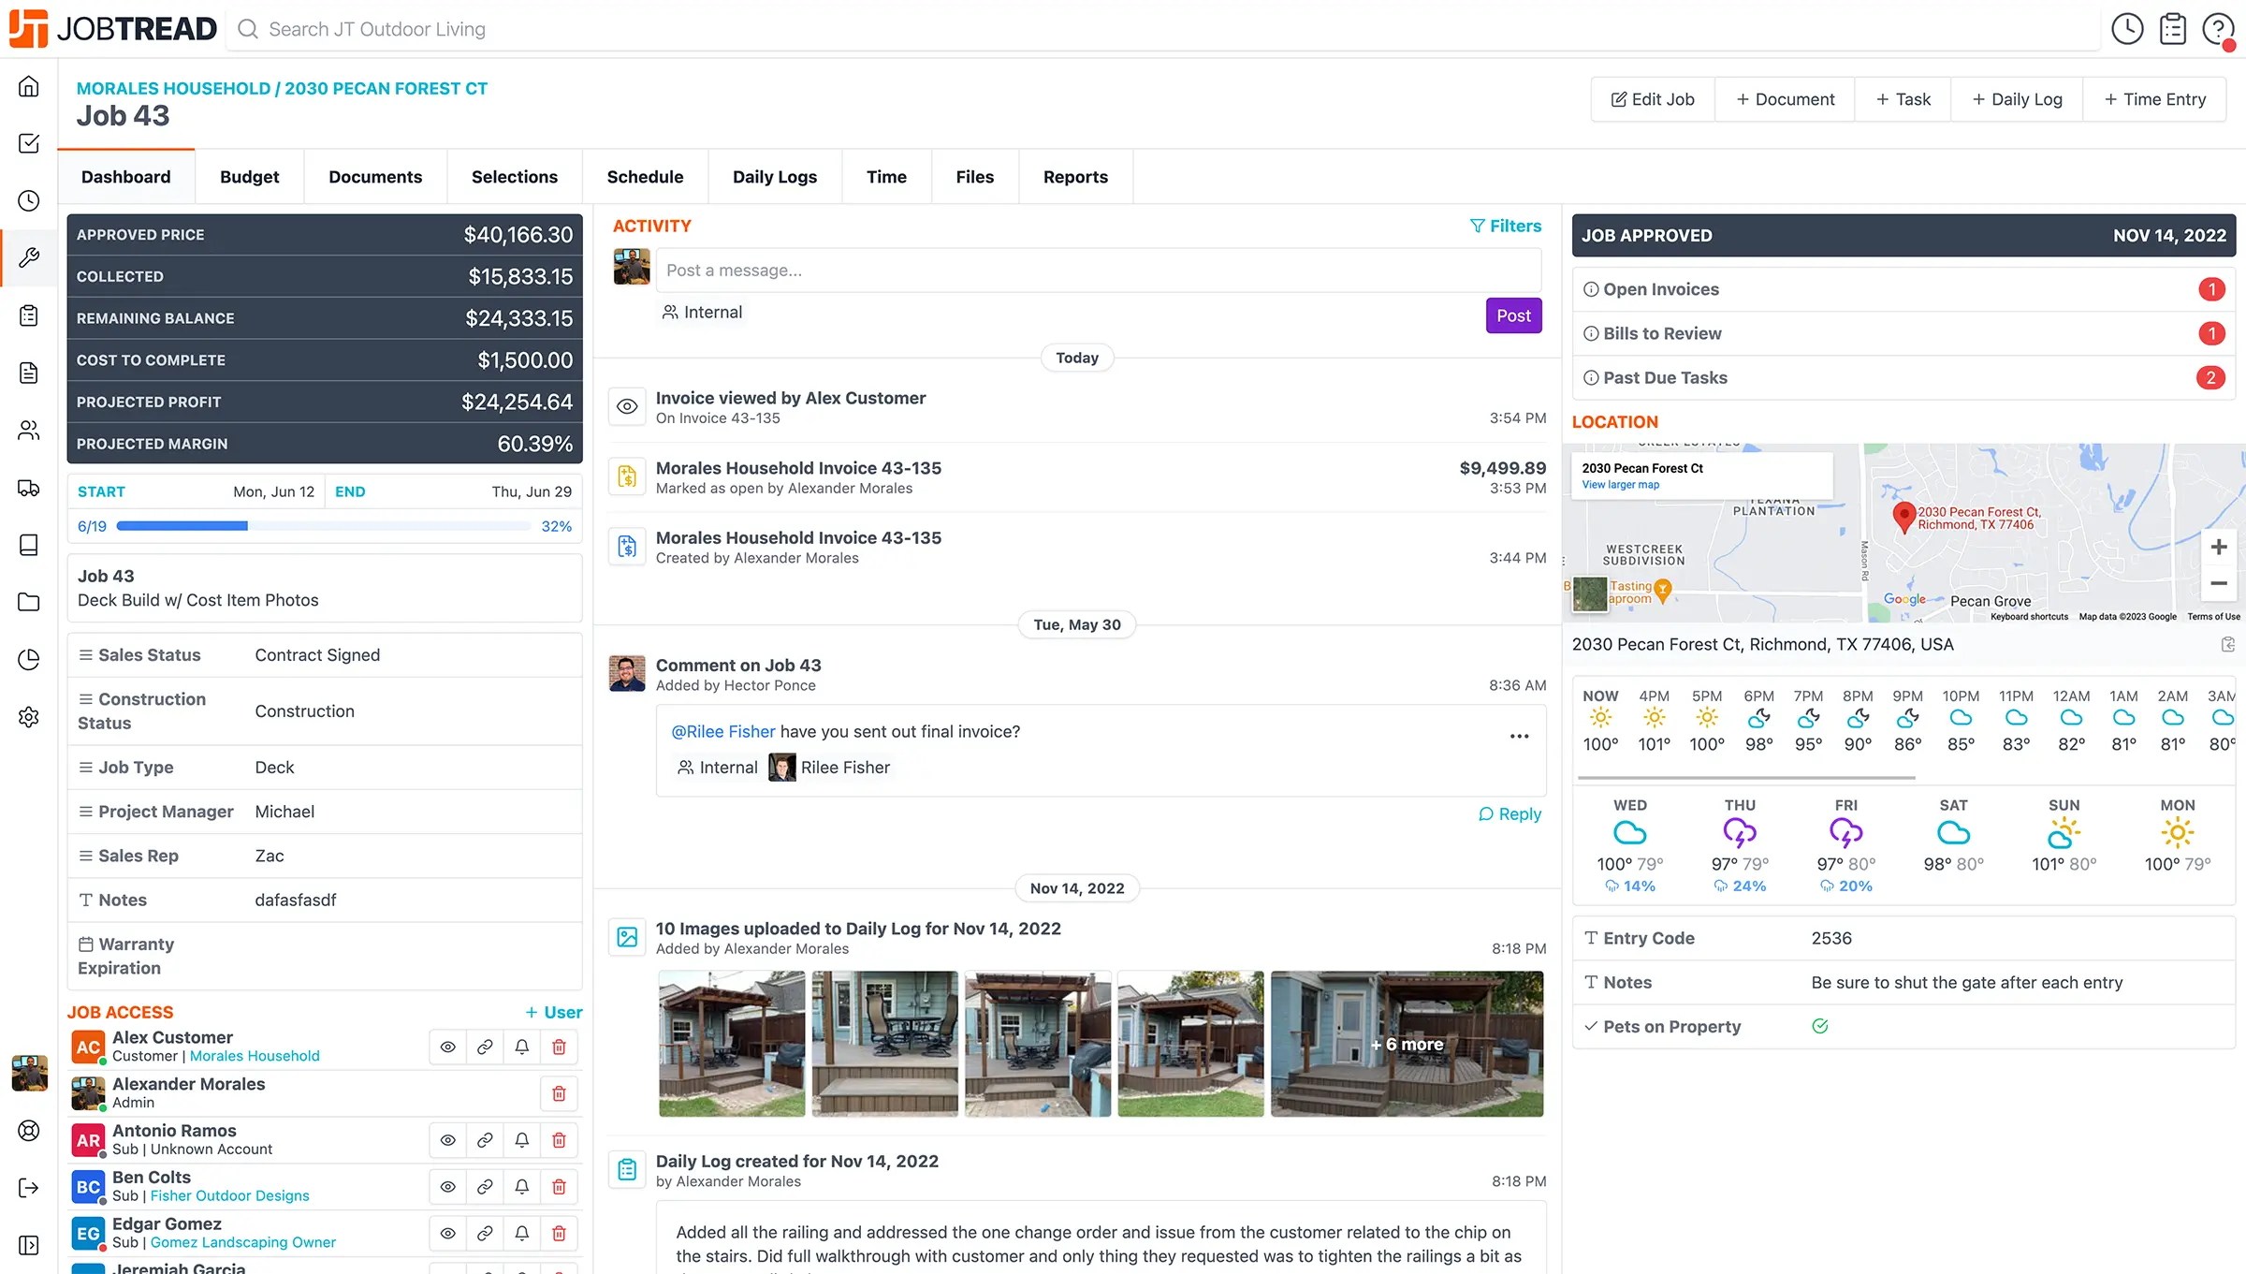Copy link for Antonio Ramos access
This screenshot has width=2246, height=1274.
coord(485,1140)
